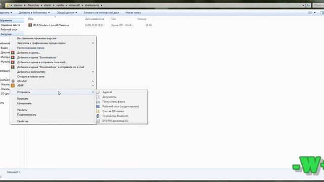Click 'vanilla' in address path

click(x=60, y=5)
